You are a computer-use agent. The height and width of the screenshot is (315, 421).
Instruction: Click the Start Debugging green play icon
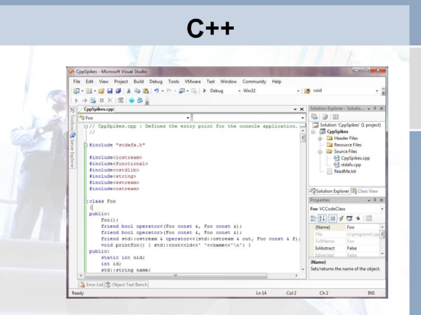pos(204,91)
